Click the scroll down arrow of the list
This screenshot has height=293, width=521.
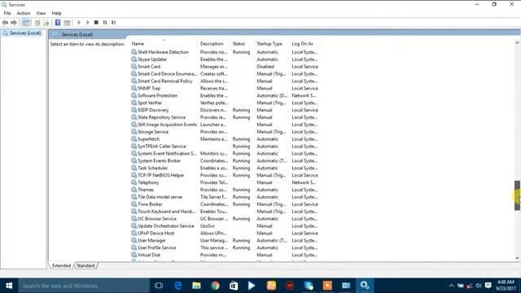pos(517,258)
